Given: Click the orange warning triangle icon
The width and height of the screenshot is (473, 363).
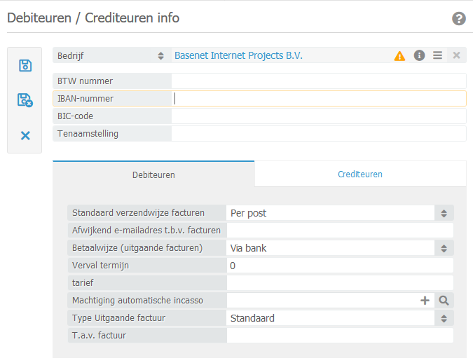Looking at the screenshot, I should (x=399, y=55).
